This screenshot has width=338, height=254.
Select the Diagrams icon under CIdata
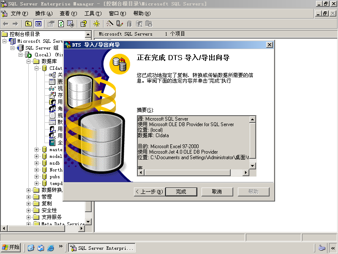click(52, 75)
